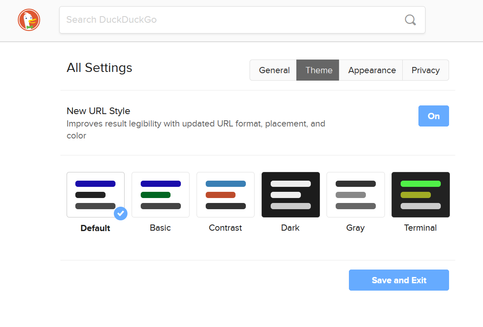Click the New URL Style heading

click(x=98, y=111)
